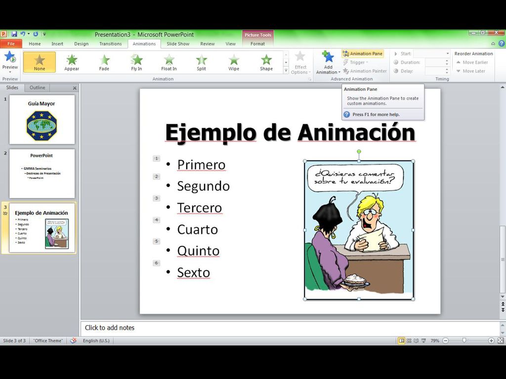Switch to Reading View icon
Viewport: 506px width, 379px height.
click(416, 341)
